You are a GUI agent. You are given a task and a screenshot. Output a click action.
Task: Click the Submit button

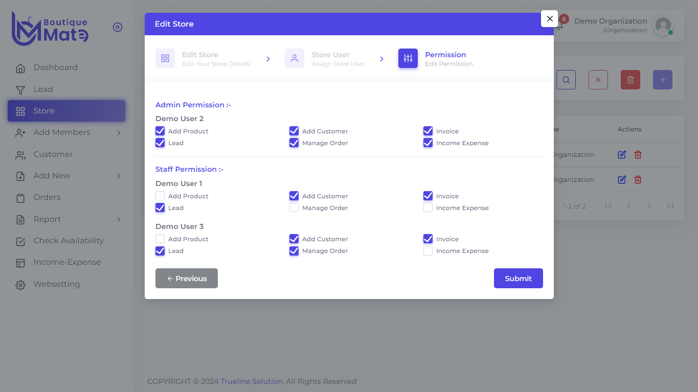519,278
